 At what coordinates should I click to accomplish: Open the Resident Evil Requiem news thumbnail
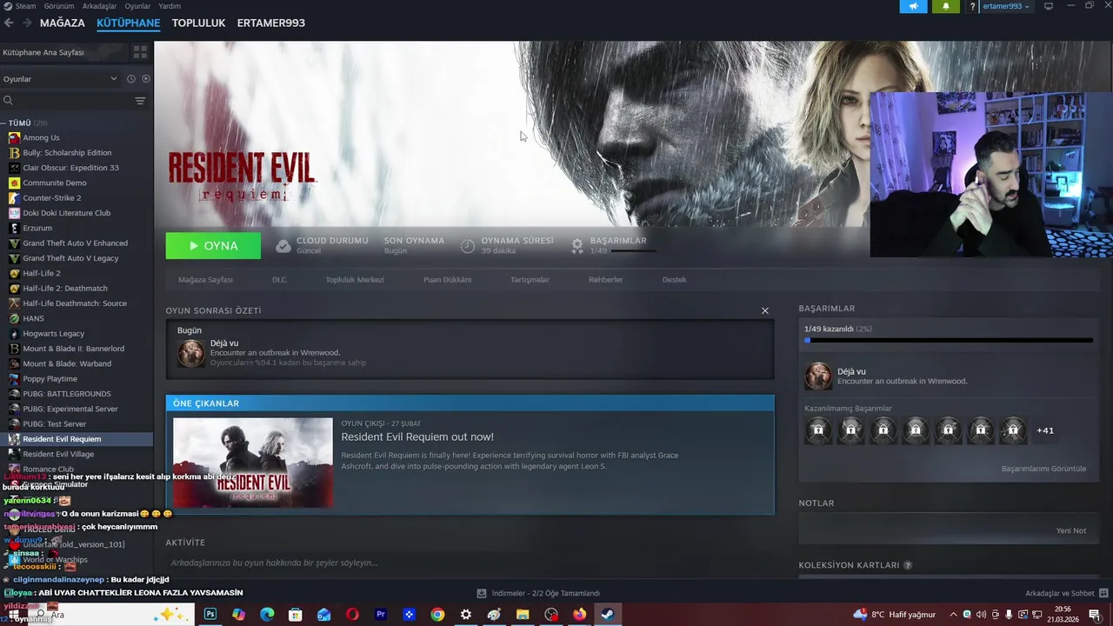(x=252, y=463)
